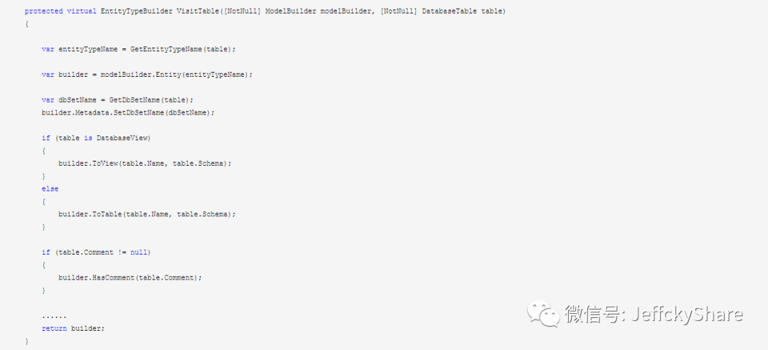768x350 pixels.
Task: Click the return builder statement
Action: tap(73, 329)
